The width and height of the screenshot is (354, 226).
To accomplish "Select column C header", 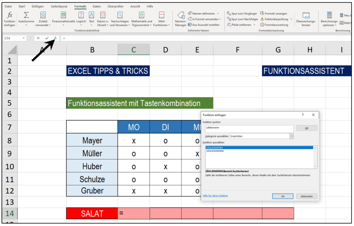I will pos(134,50).
